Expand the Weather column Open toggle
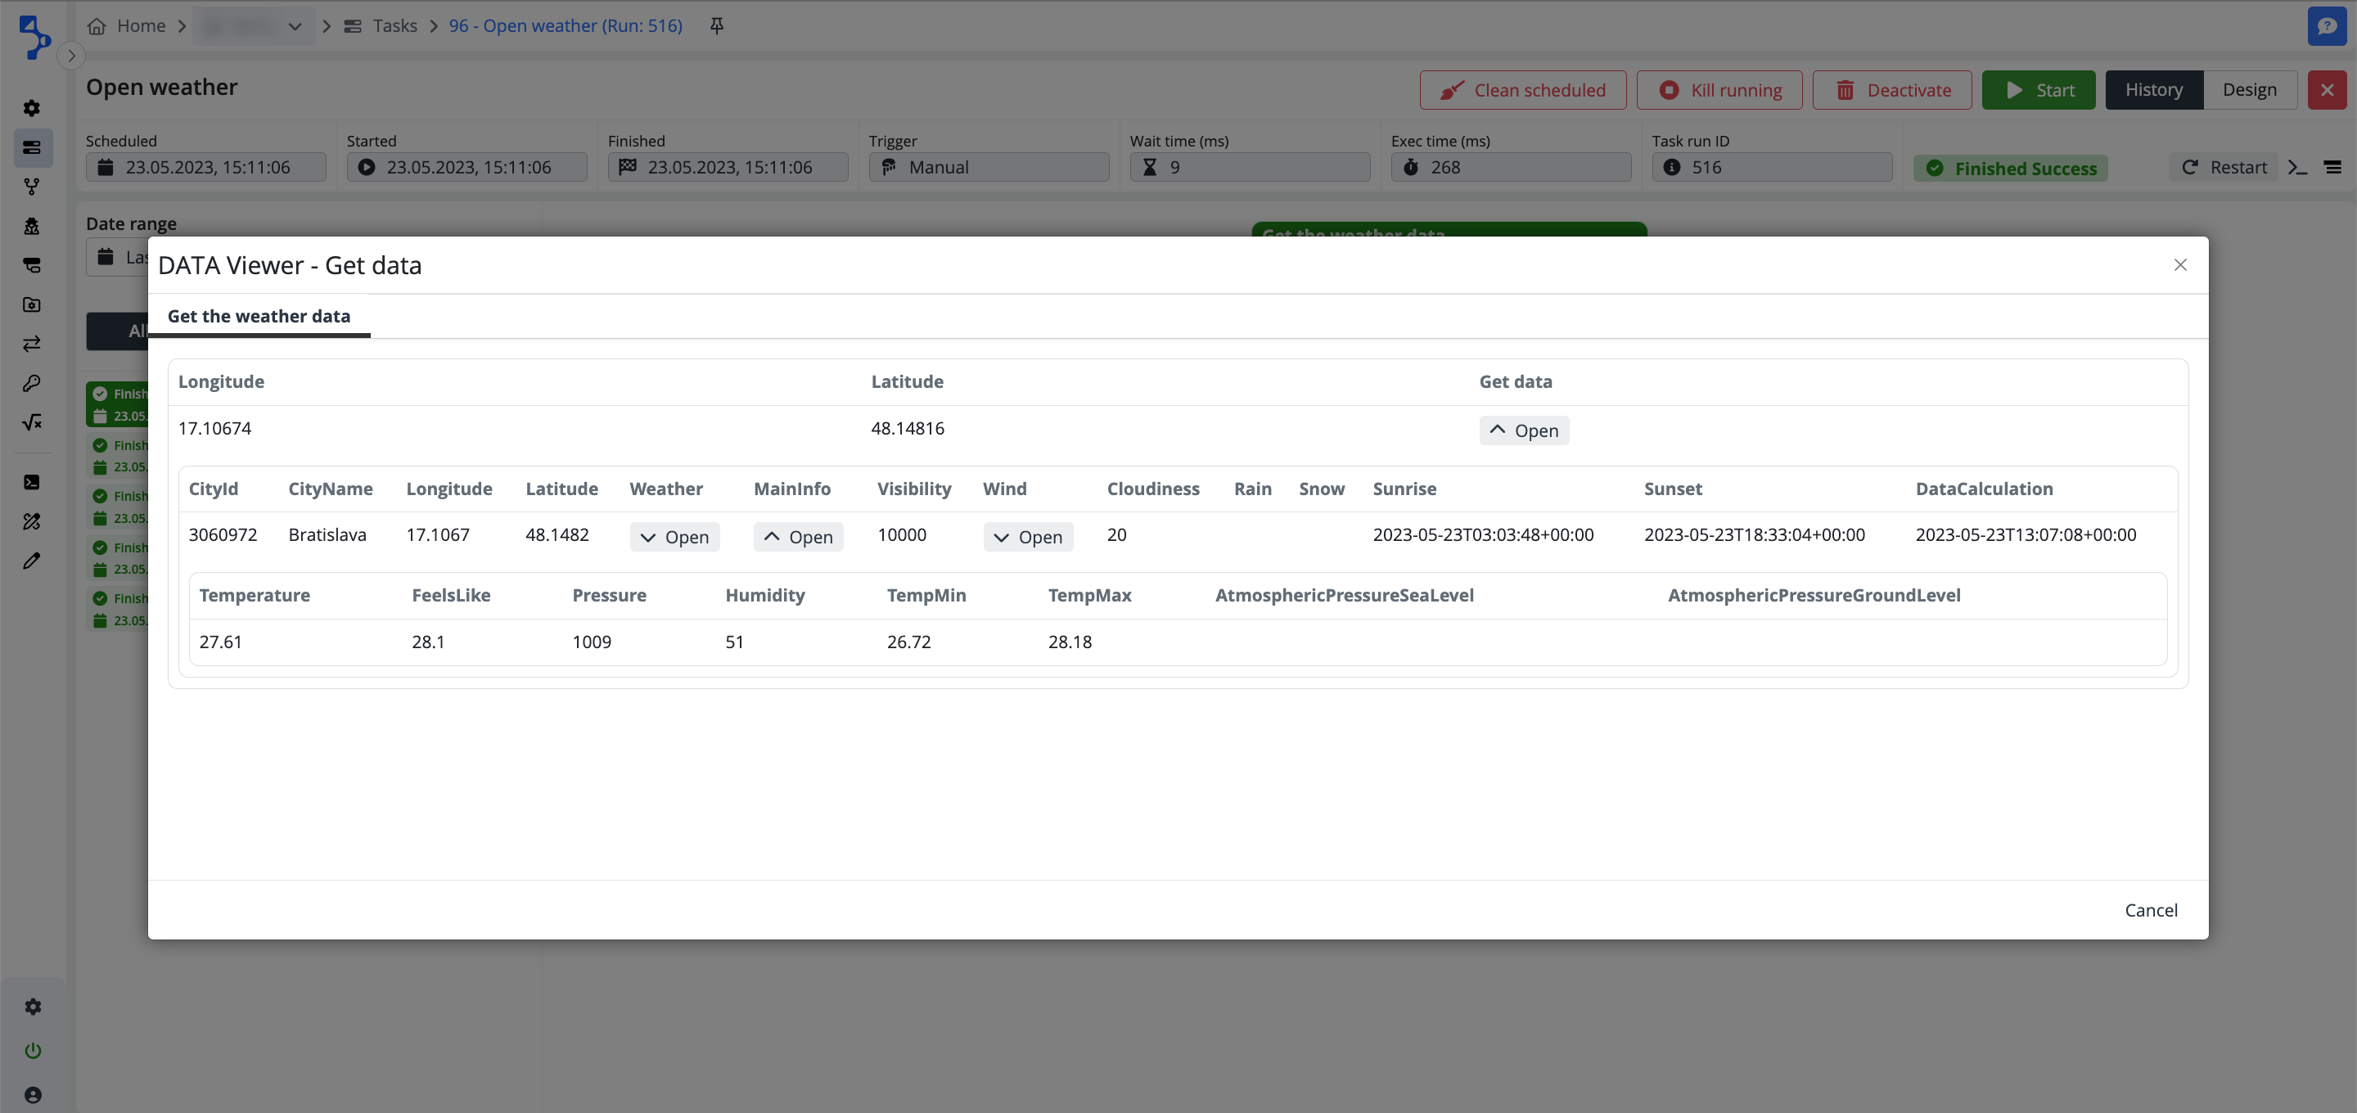 pyautogui.click(x=674, y=538)
